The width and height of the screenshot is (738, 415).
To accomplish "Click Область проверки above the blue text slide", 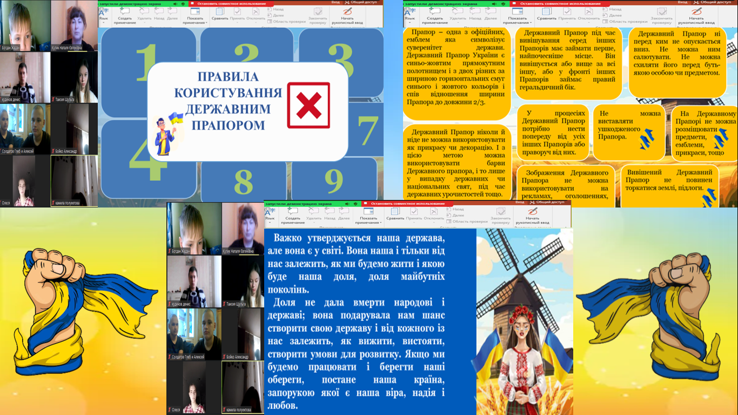I will (x=467, y=222).
